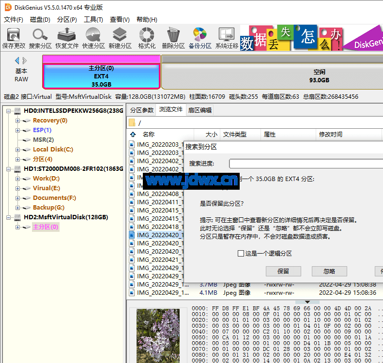Viewport: 383px width, 363px height.
Task: Collapse the HD2:MsftVirtualDisk disk node
Action: (8, 217)
